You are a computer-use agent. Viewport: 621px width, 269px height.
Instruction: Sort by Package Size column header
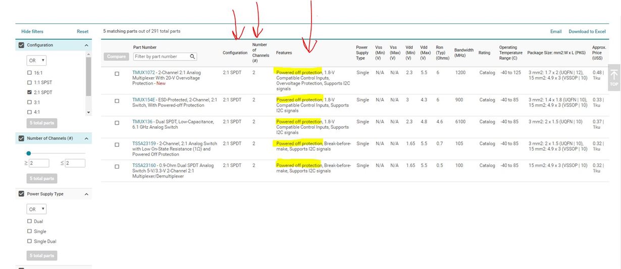556,52
